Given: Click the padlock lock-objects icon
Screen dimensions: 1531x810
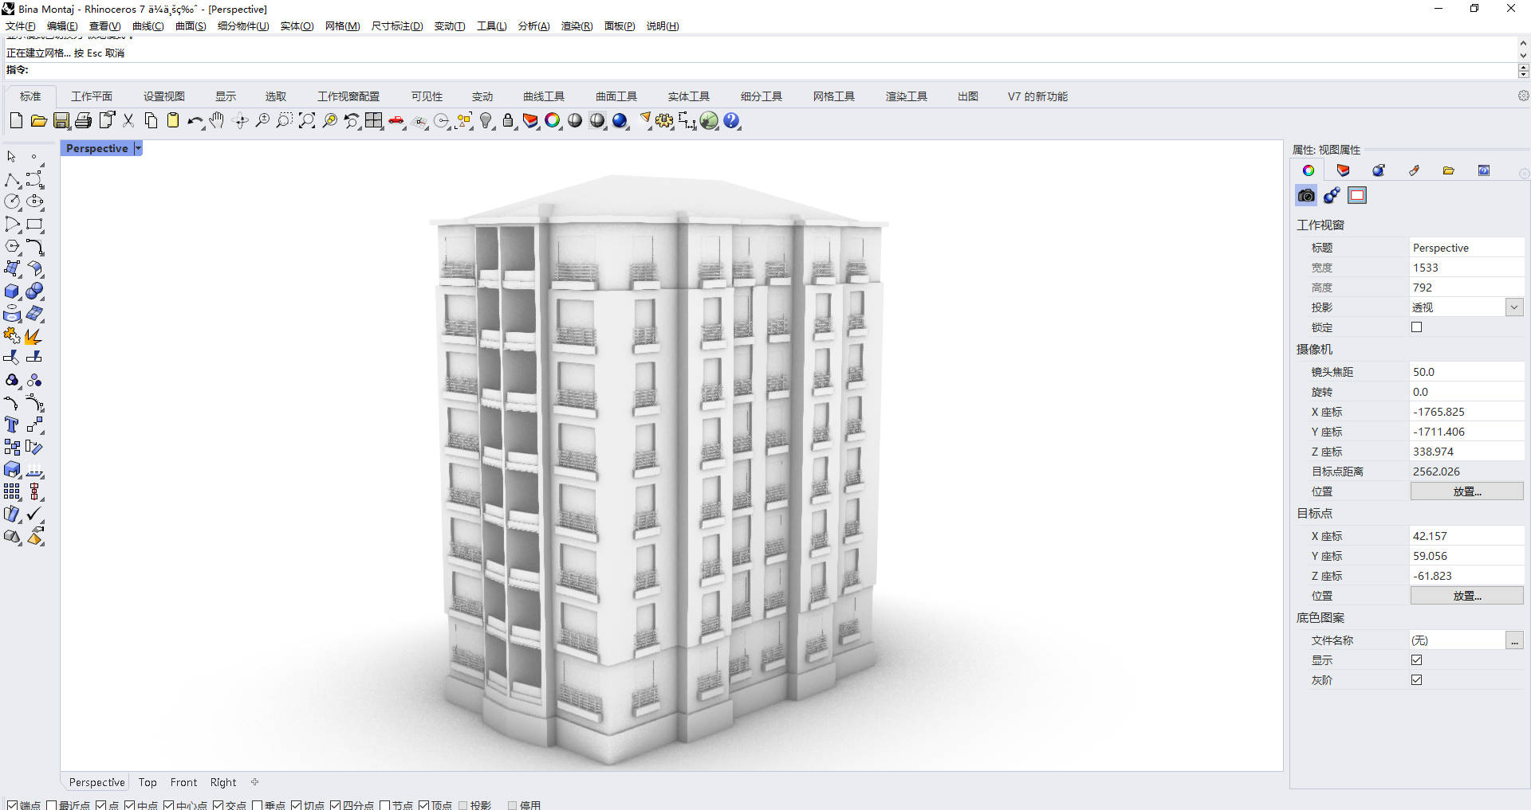Looking at the screenshot, I should point(508,120).
